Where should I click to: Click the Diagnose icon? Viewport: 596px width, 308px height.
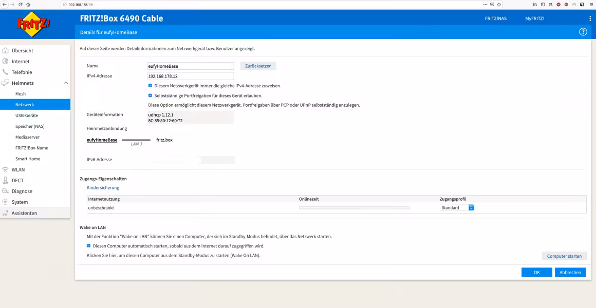point(5,191)
